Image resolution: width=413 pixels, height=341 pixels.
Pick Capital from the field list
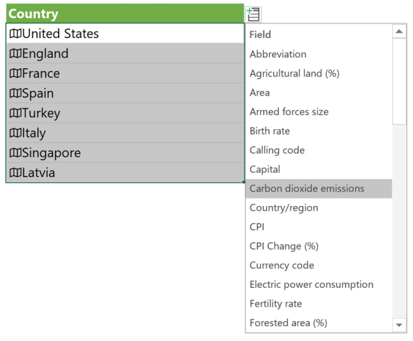(x=265, y=169)
